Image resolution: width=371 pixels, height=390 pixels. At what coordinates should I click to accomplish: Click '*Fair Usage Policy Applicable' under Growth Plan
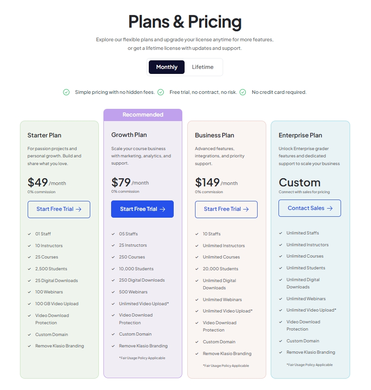(142, 358)
